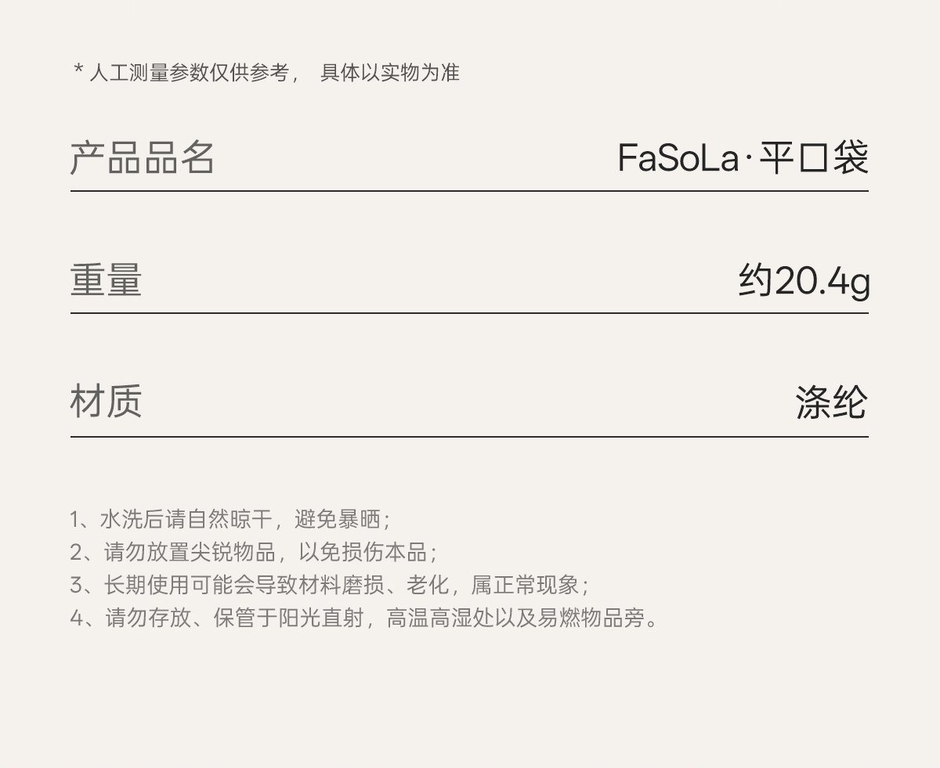Click the divider line under 重量 row
The width and height of the screenshot is (940, 768).
coord(469,313)
